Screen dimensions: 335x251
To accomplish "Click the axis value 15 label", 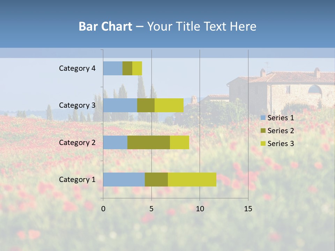I will pyautogui.click(x=248, y=208).
